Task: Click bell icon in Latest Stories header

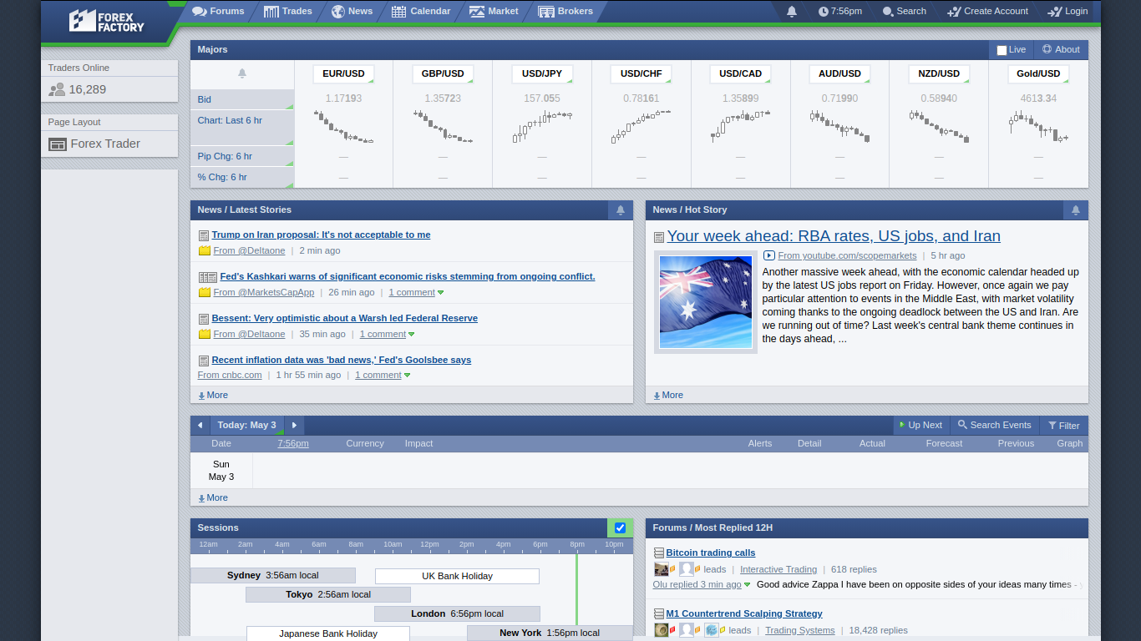Action: pos(621,210)
